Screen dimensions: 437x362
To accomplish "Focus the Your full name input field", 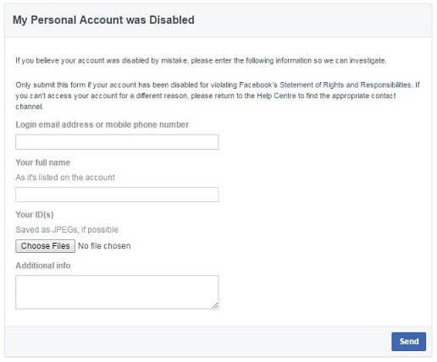I will tap(117, 195).
